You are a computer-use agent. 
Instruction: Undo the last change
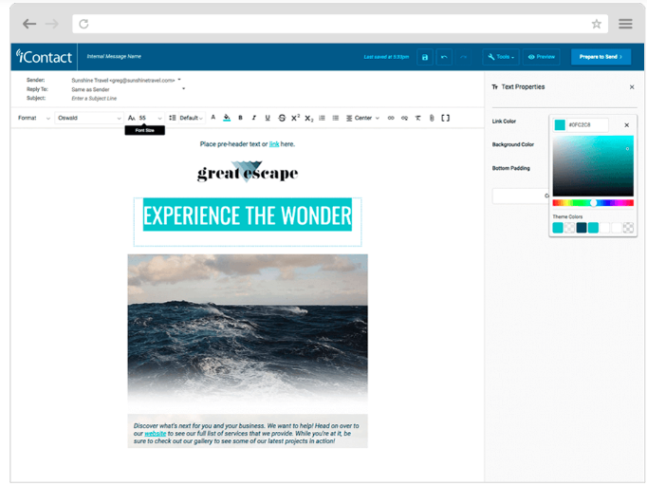444,57
